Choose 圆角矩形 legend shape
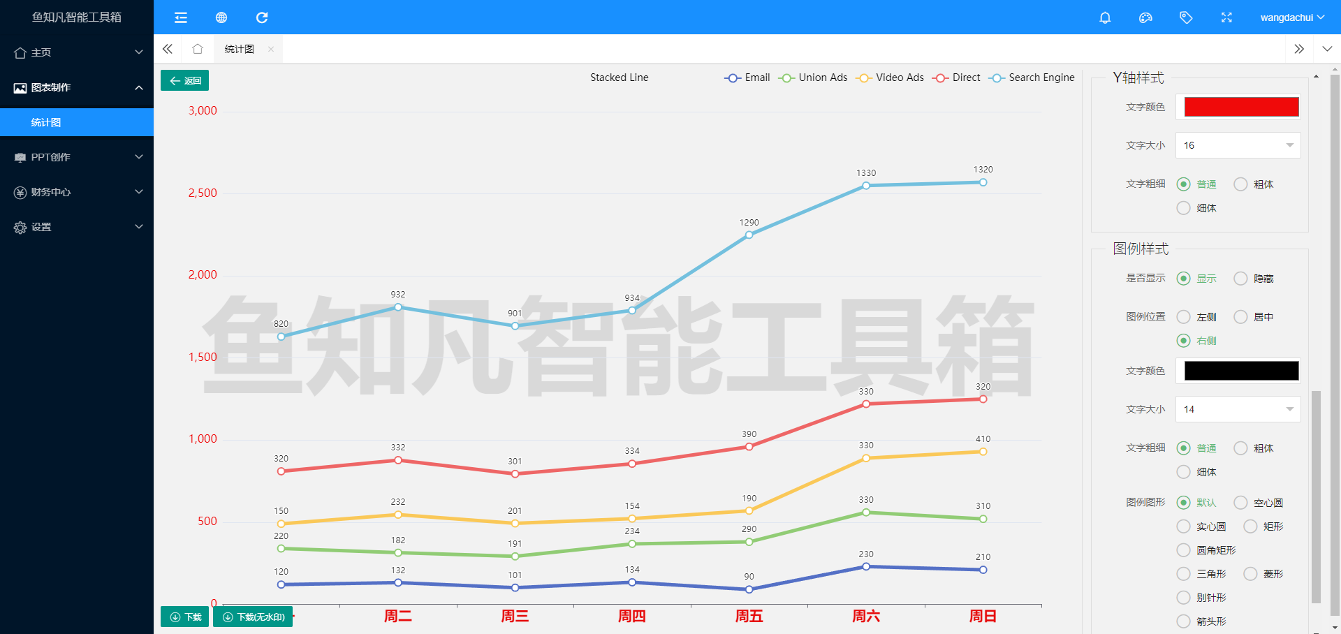 [x=1206, y=550]
